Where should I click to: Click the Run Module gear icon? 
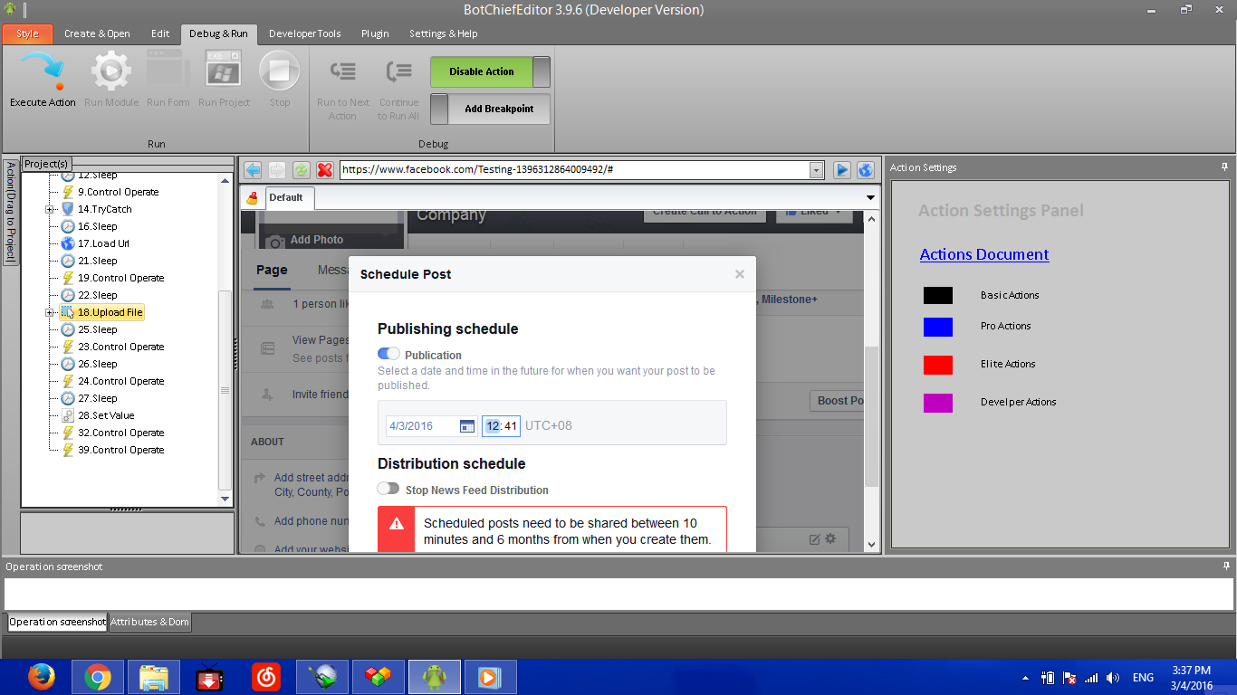coord(110,72)
